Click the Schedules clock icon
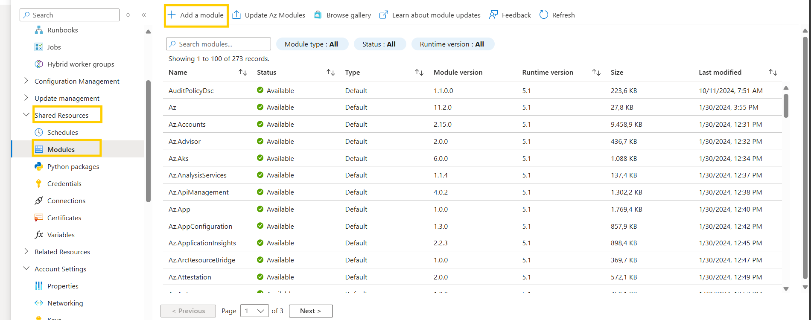The width and height of the screenshot is (811, 320). [39, 132]
